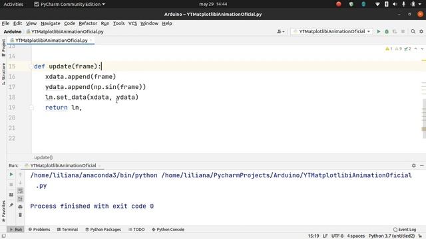This screenshot has width=426, height=239.
Task: Open the Python Console tool window
Action: pyautogui.click(x=168, y=230)
